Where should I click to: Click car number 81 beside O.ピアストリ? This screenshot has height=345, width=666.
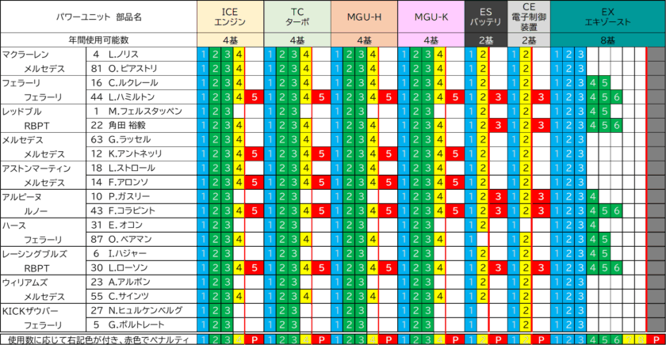(97, 68)
